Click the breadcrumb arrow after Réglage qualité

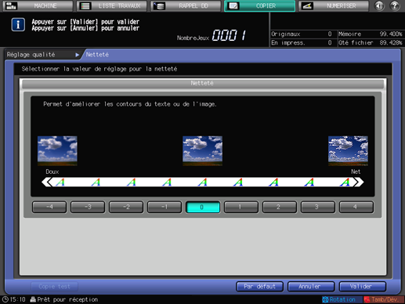click(78, 55)
